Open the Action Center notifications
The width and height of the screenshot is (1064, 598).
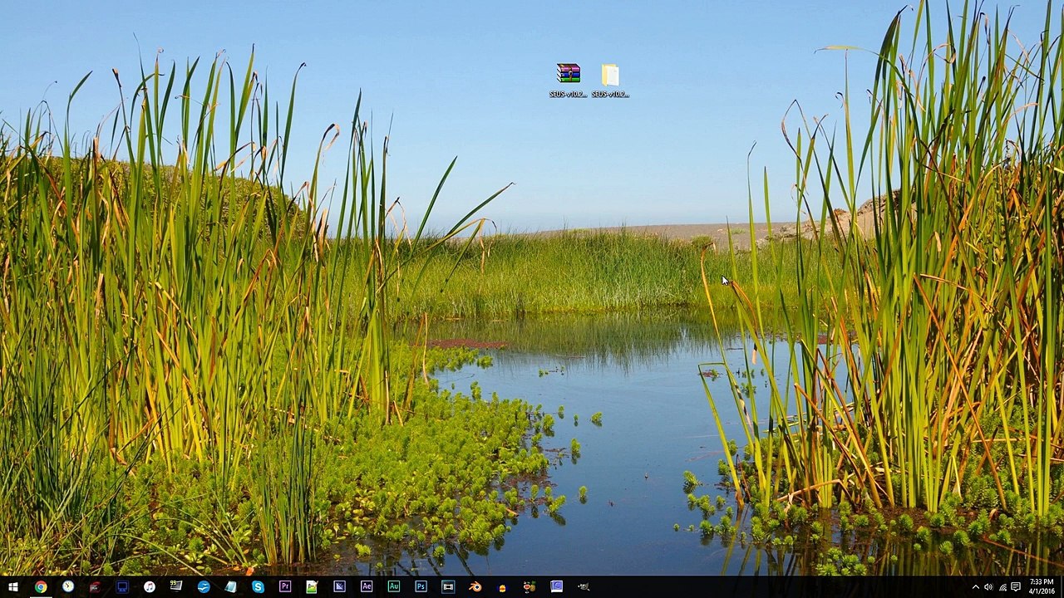click(x=1016, y=587)
